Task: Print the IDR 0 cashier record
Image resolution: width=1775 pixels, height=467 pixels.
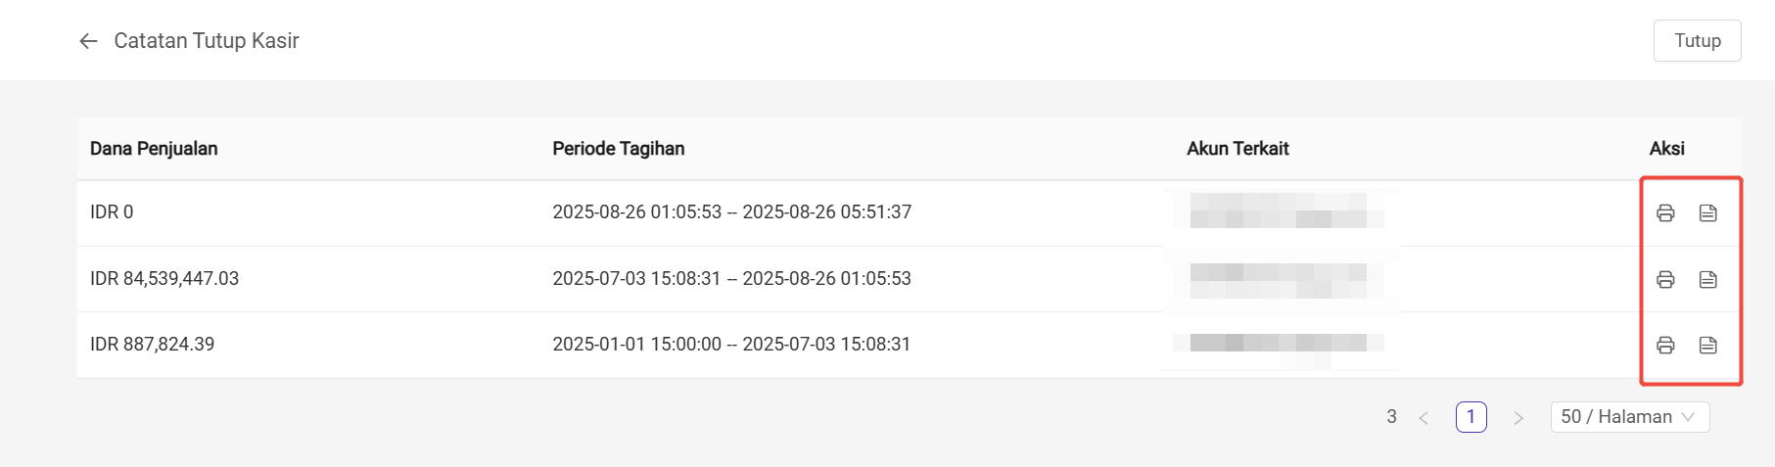Action: (x=1665, y=212)
